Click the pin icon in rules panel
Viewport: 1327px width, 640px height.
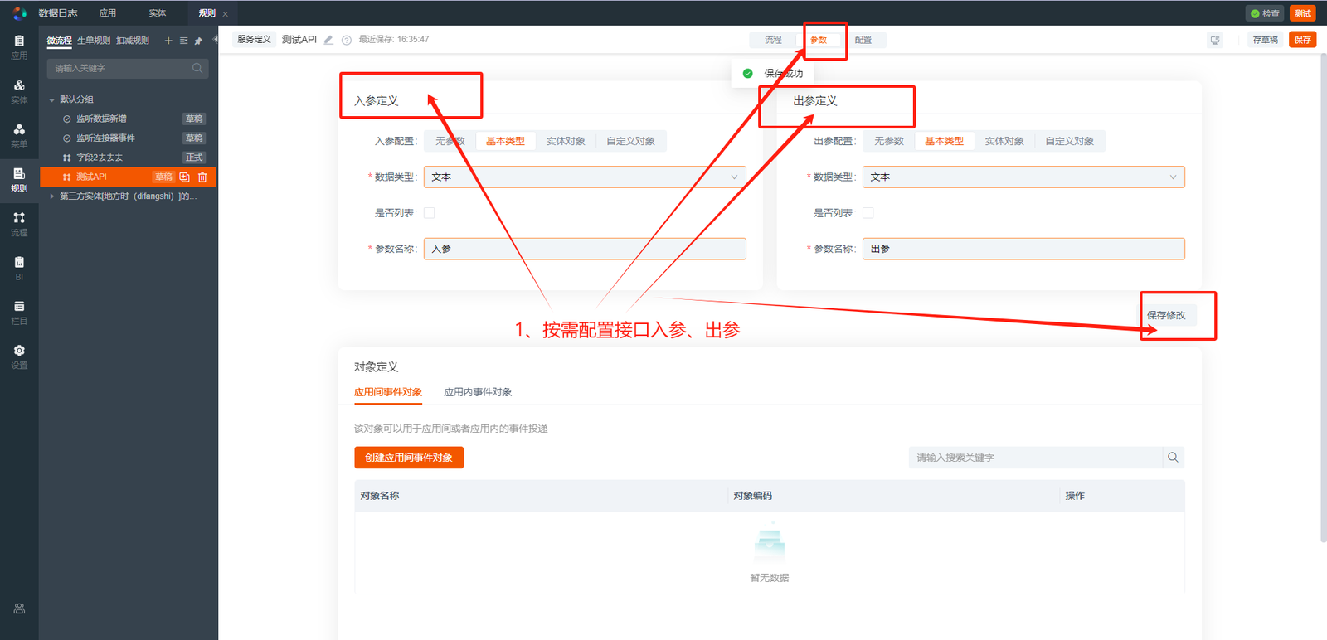[x=198, y=41]
